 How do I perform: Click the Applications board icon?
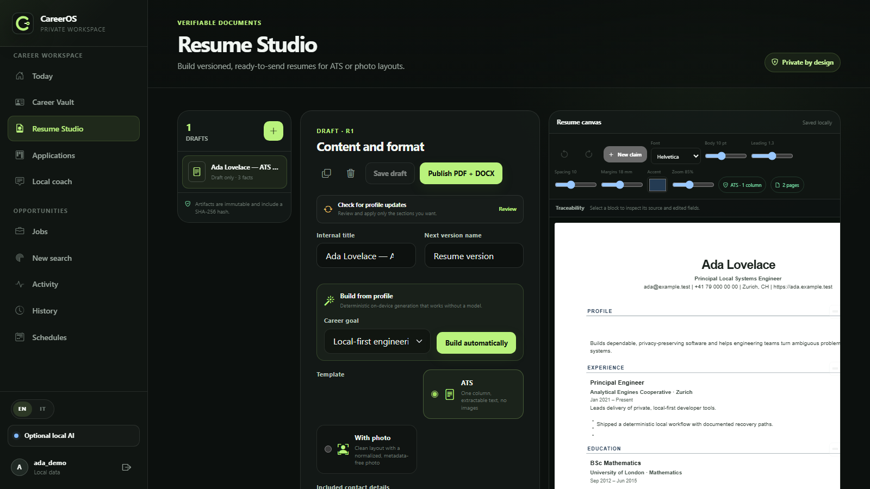[20, 155]
